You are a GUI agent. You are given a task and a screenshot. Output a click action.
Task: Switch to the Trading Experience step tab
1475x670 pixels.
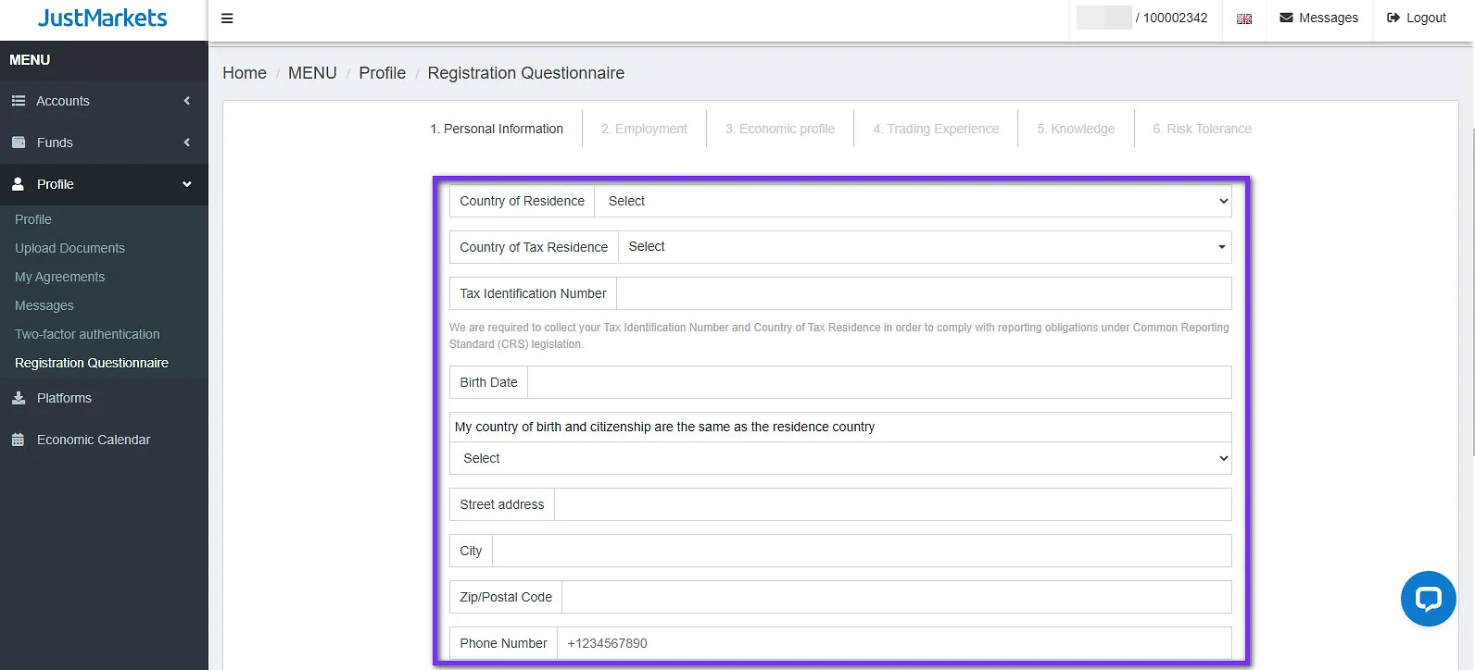click(936, 129)
